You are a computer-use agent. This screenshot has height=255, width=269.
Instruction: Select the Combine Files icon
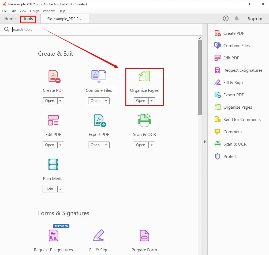coord(99,76)
